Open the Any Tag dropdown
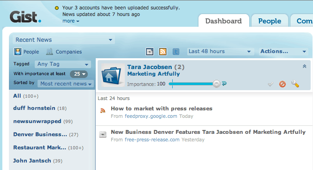Screen dimensions: 313x170 coord(63,64)
